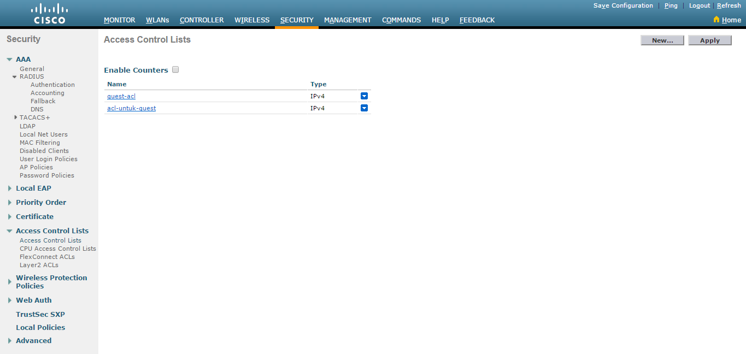Click the New... button

click(662, 40)
